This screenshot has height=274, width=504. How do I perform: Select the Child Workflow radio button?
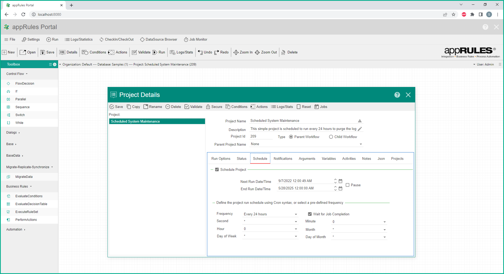[x=331, y=137]
